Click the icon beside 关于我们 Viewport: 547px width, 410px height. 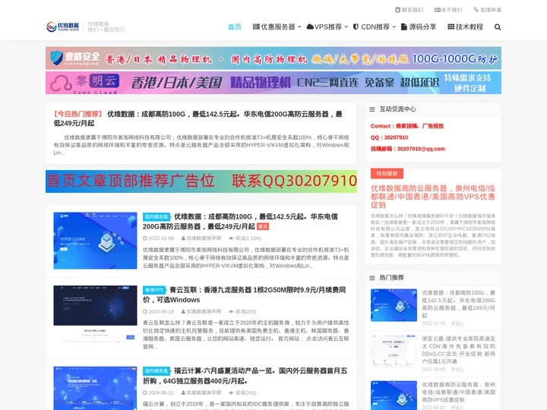point(437,10)
